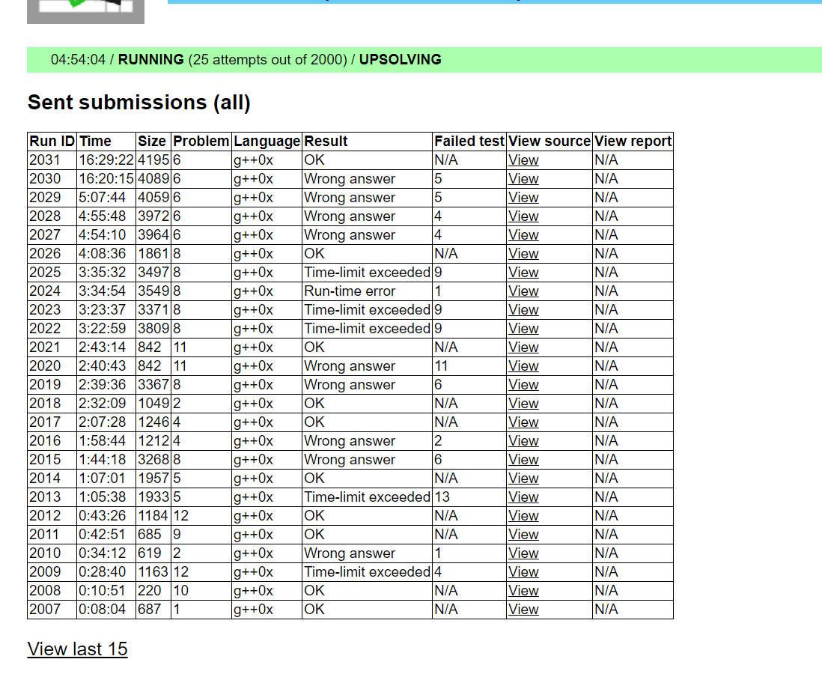
Task: Click the Result column header
Action: [326, 142]
